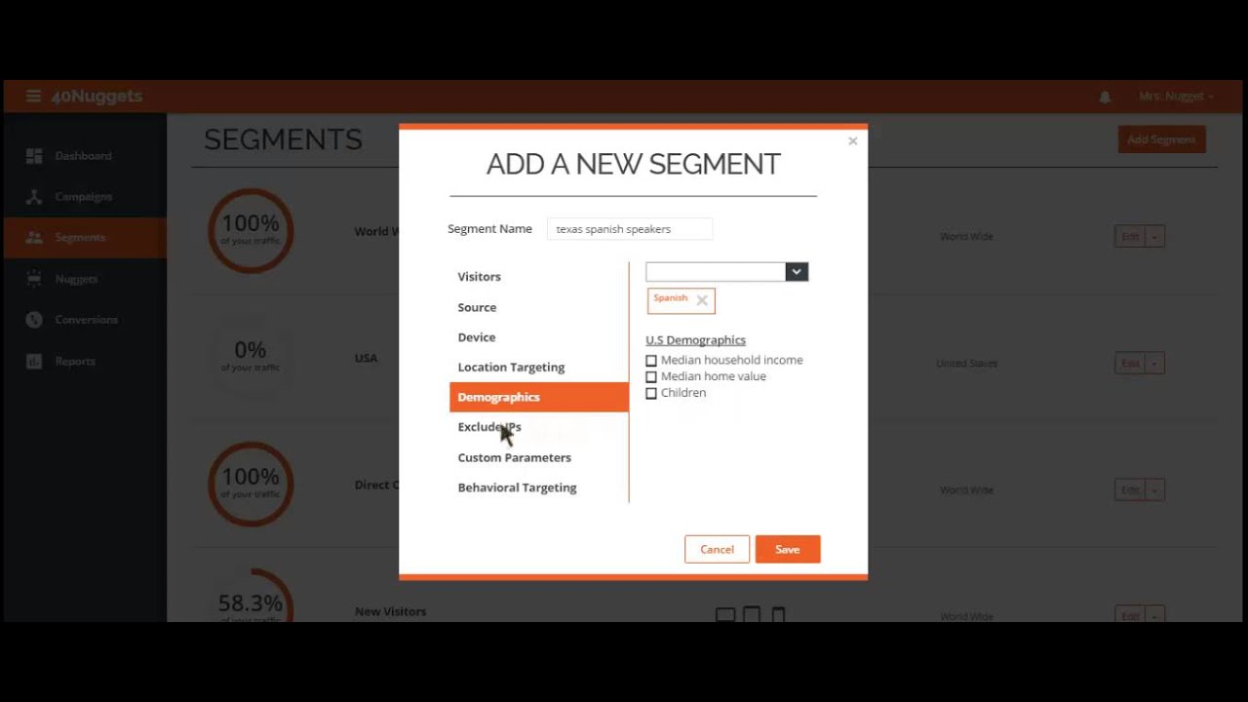Click the Add Segment button

[1161, 139]
